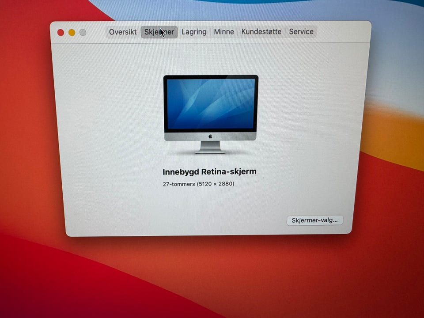Click the 27-tommers (5120 × 2880) text

(x=198, y=184)
